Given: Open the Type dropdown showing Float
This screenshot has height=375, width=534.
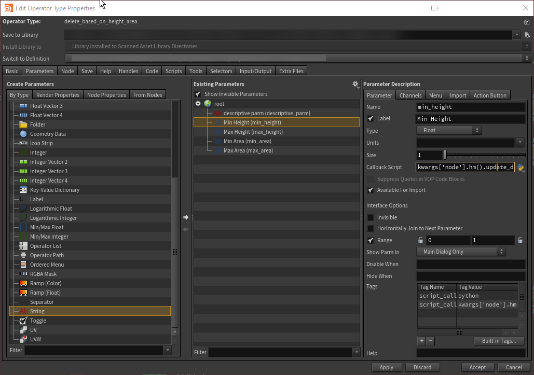Looking at the screenshot, I should [x=449, y=131].
